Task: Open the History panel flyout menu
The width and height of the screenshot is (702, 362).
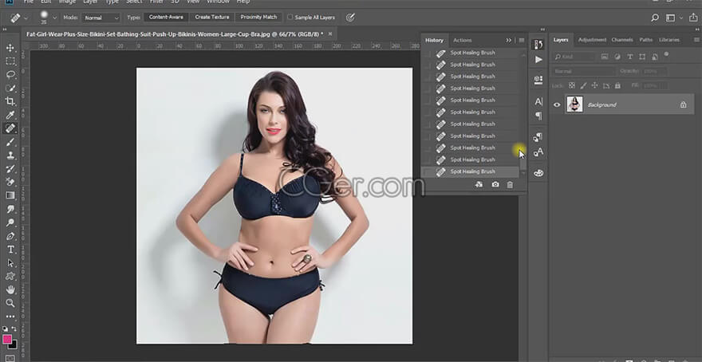Action: (521, 41)
